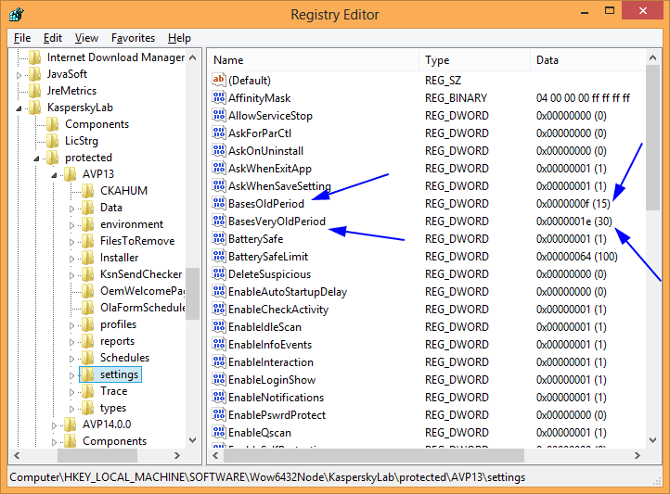
Task: Expand the profiles key node
Action: (x=71, y=325)
